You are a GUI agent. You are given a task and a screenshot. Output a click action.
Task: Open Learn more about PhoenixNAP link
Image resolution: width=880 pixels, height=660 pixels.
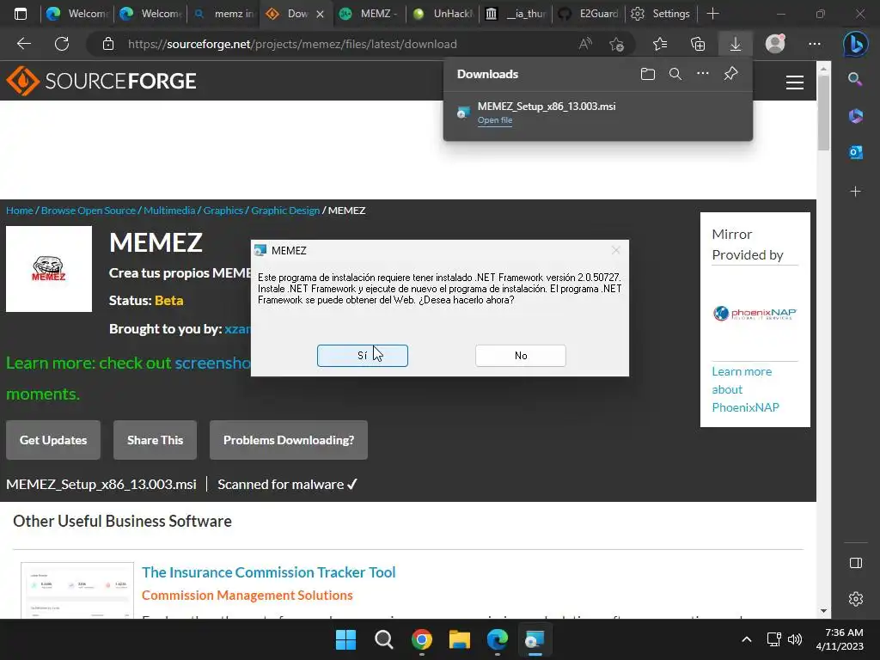745,389
